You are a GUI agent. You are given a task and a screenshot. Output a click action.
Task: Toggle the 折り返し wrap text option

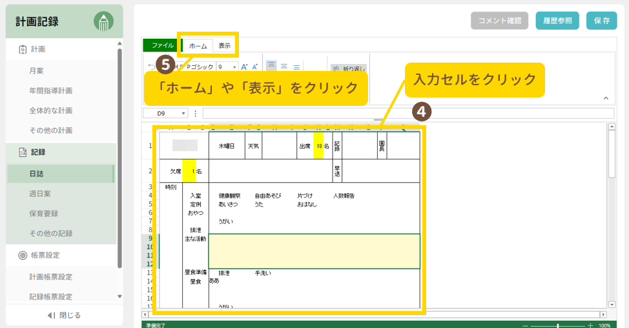pyautogui.click(x=349, y=68)
